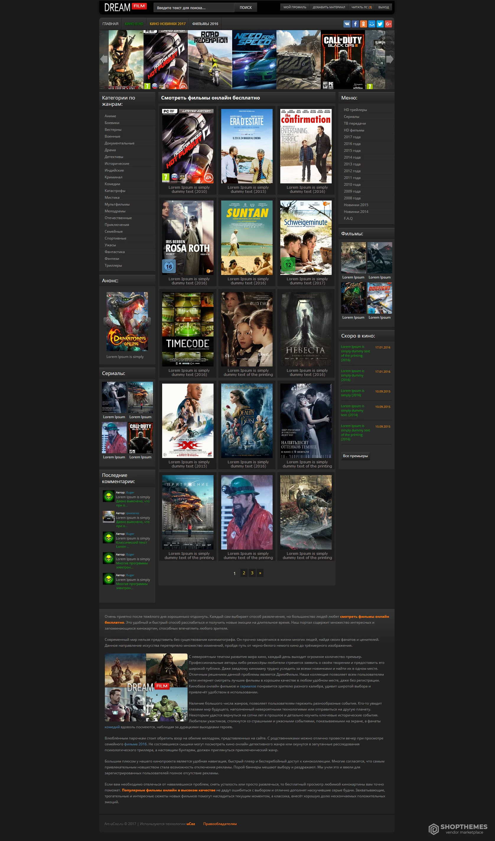Click ВЫХОД to log out
This screenshot has width=495, height=841.
(x=384, y=7)
